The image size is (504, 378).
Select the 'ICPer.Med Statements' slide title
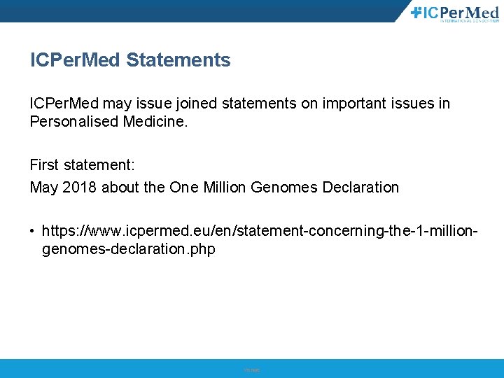130,60
